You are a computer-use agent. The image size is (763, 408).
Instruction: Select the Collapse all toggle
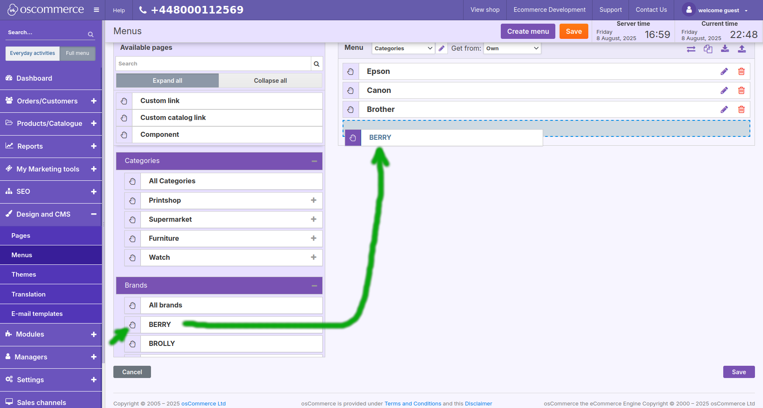coord(270,81)
